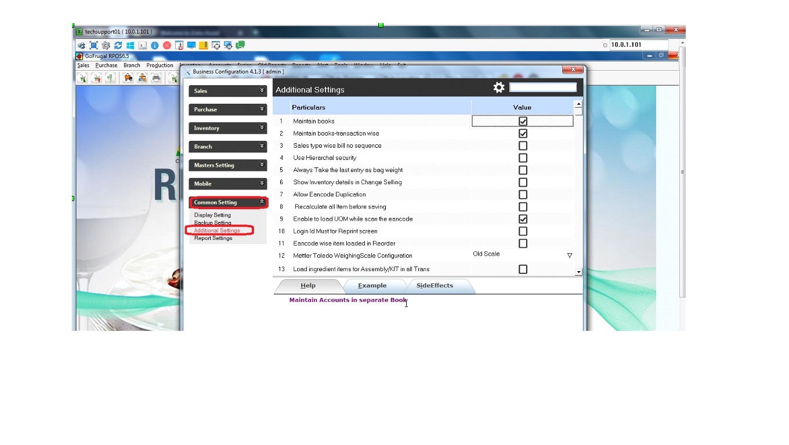The image size is (789, 445).
Task: Open the Purchase menu in GoFrugal menu bar
Action: tap(107, 65)
